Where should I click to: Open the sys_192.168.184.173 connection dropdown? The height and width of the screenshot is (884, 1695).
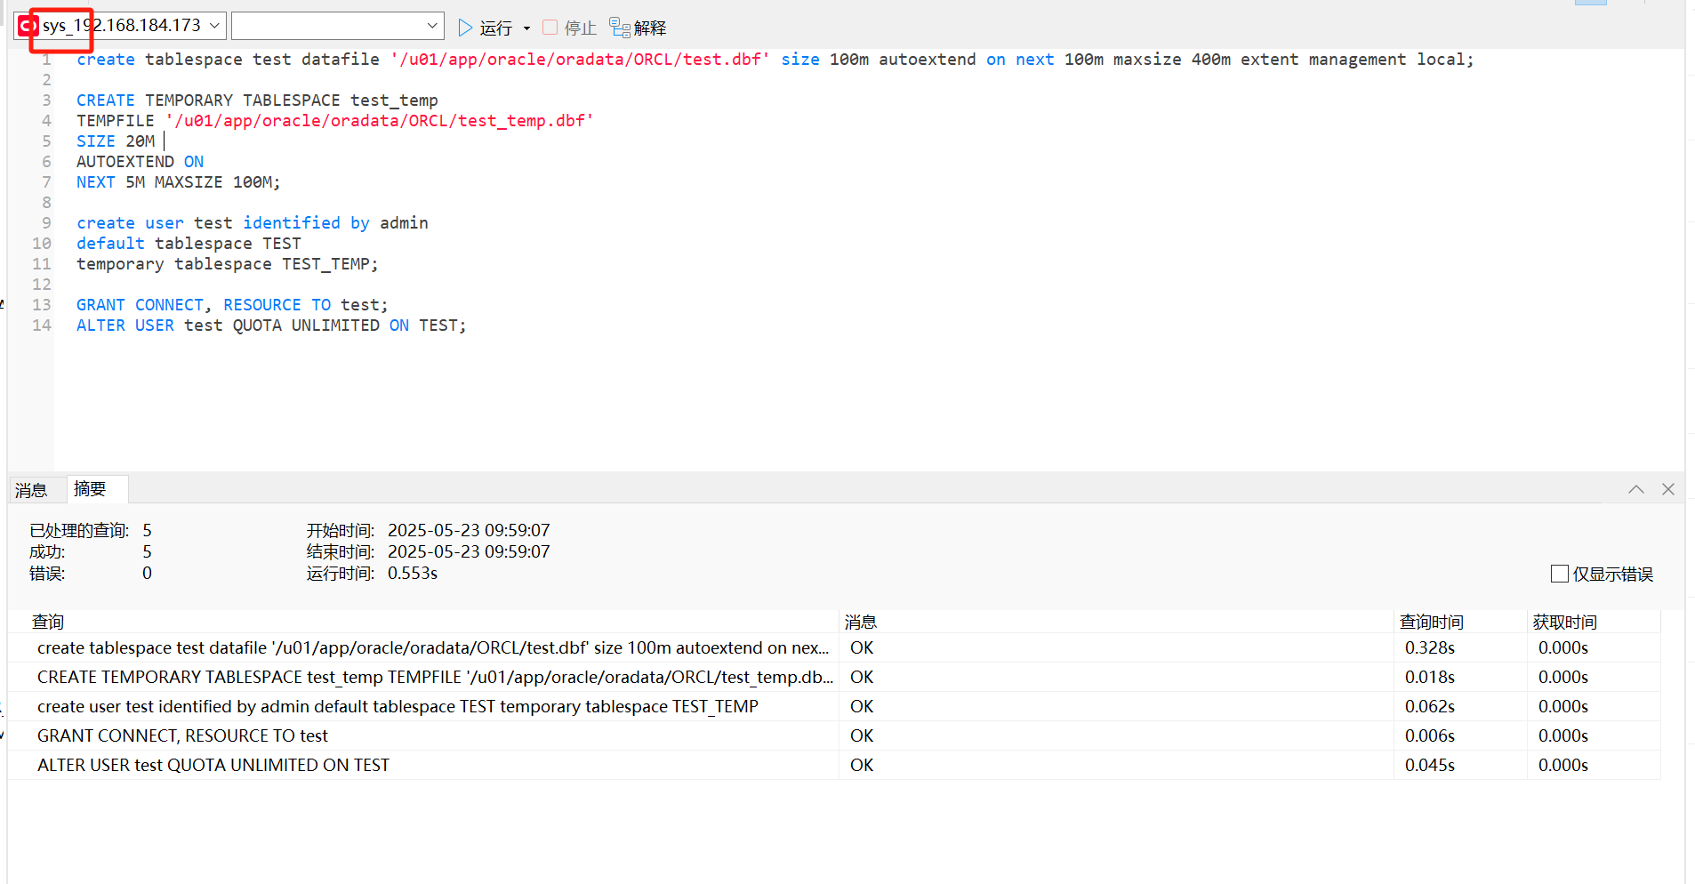coord(215,25)
